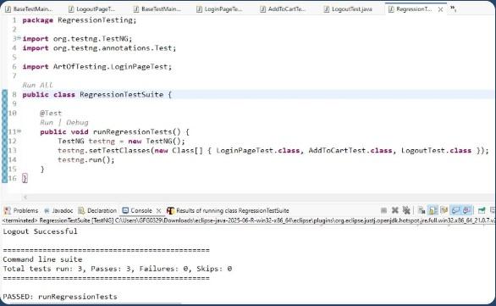The image size is (496, 306).
Task: Click the horizontal scrollbar left arrow in editor
Action: click(x=25, y=198)
